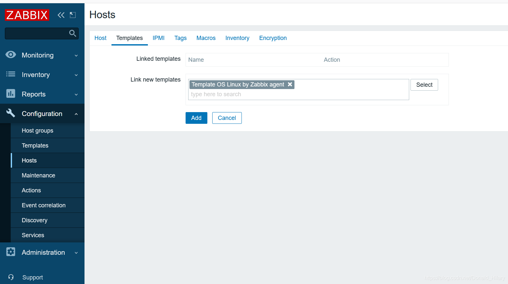Open the Reports menu
This screenshot has height=284, width=508.
pos(42,94)
